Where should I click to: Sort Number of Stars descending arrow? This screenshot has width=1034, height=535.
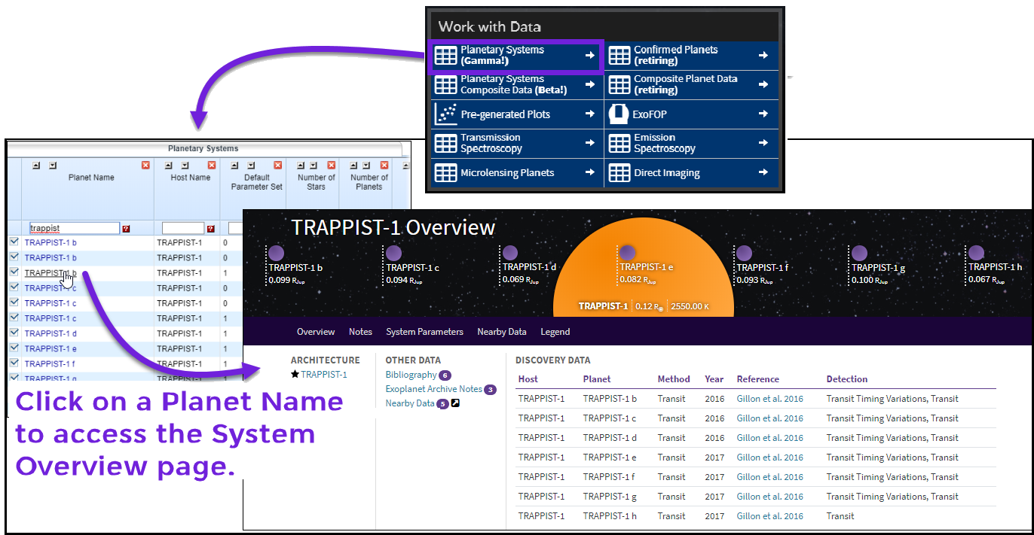pos(315,166)
